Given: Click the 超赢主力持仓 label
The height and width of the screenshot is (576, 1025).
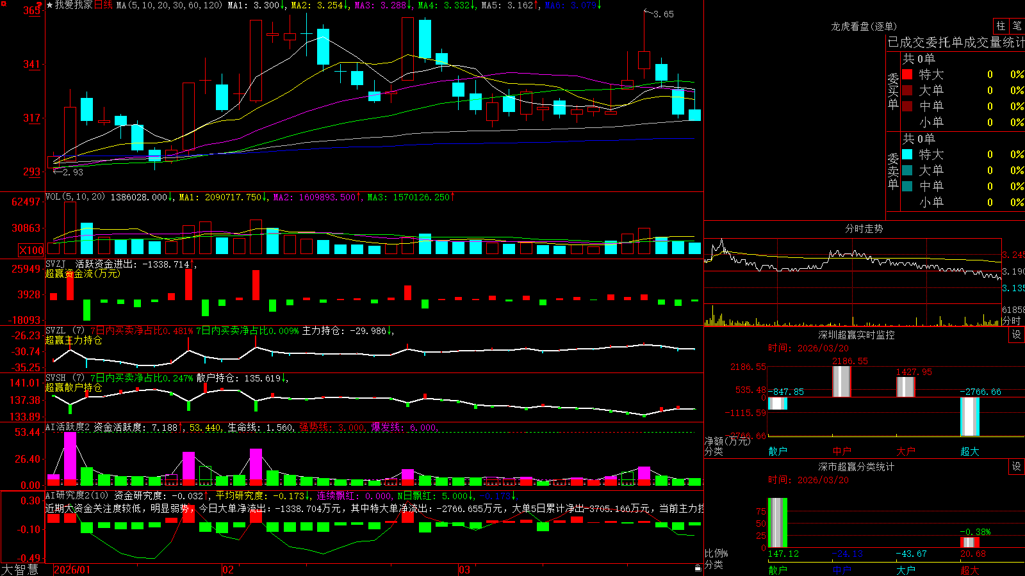Looking at the screenshot, I should click(x=74, y=340).
